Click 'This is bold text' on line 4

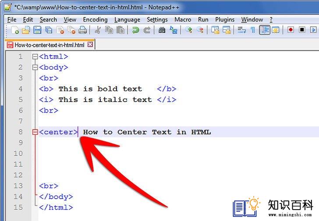(x=100, y=89)
